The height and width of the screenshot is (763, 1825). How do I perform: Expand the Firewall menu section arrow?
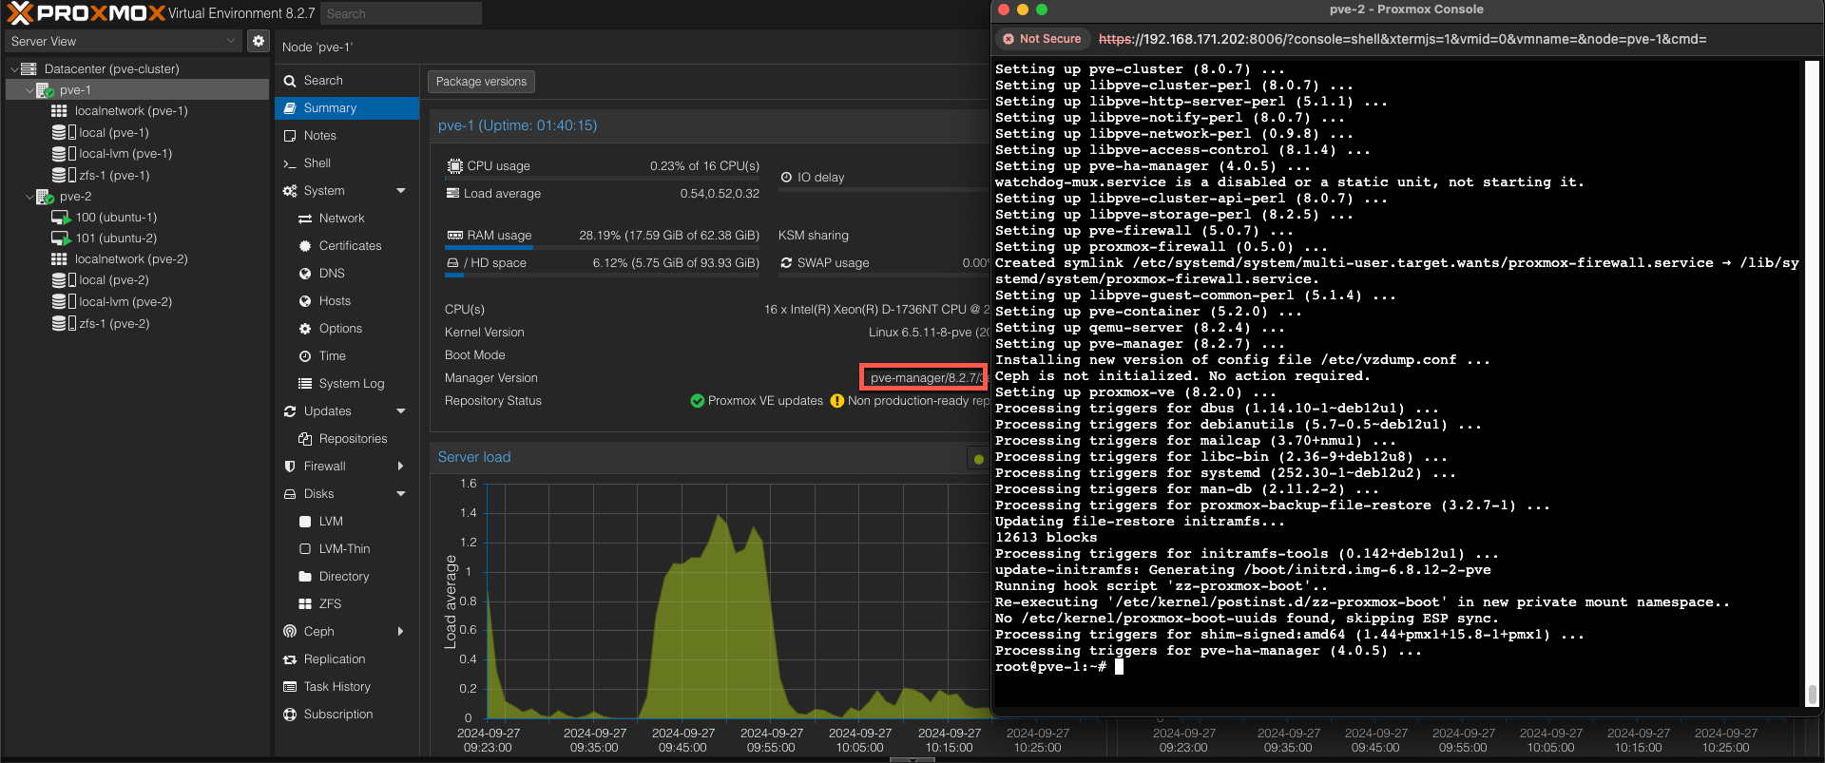[x=401, y=467]
